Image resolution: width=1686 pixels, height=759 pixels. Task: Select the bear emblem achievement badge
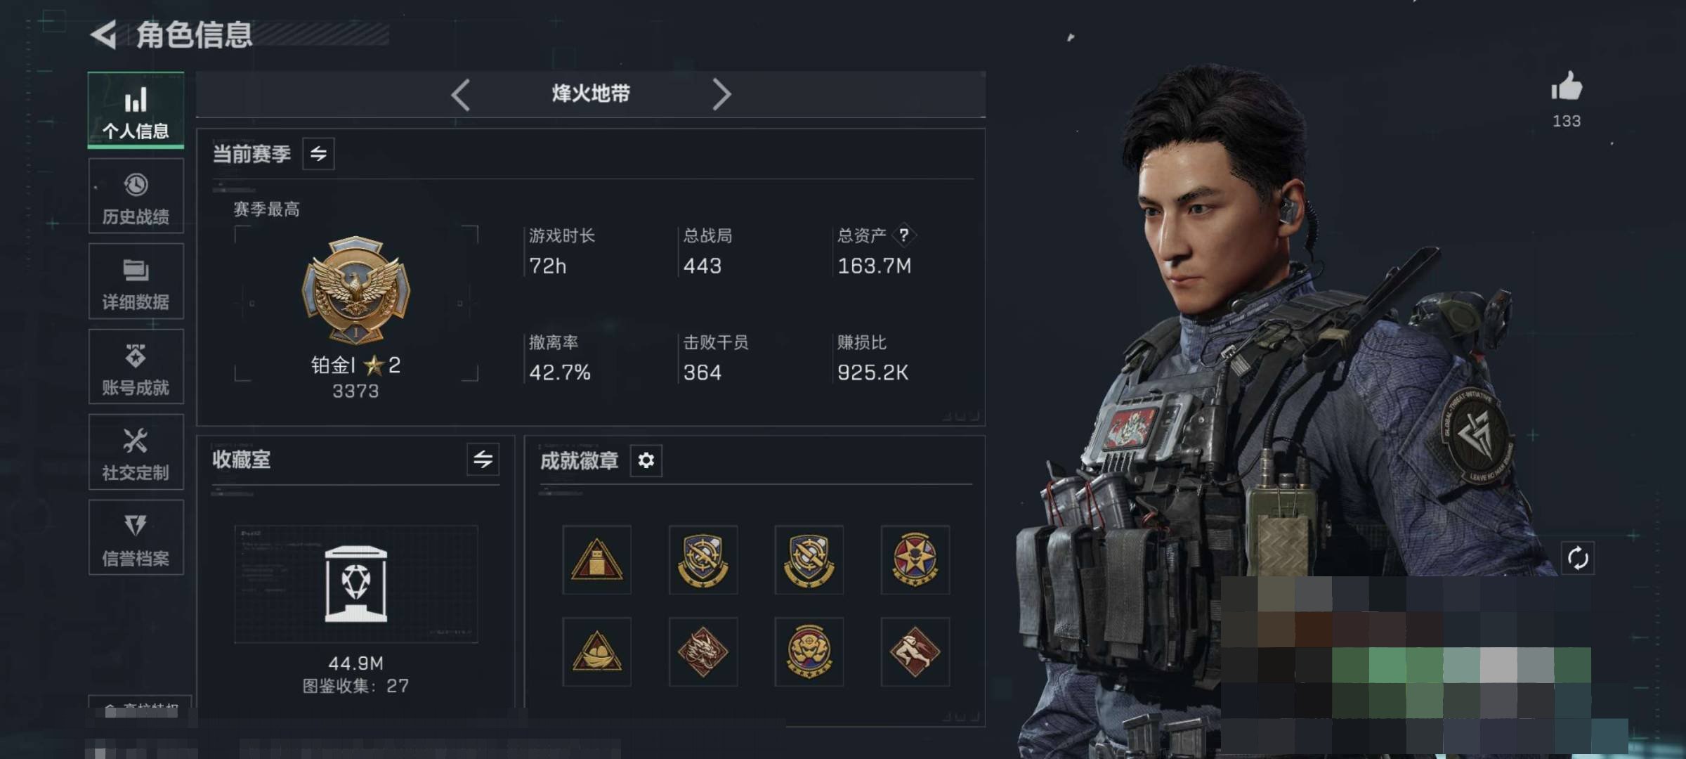pyautogui.click(x=809, y=651)
